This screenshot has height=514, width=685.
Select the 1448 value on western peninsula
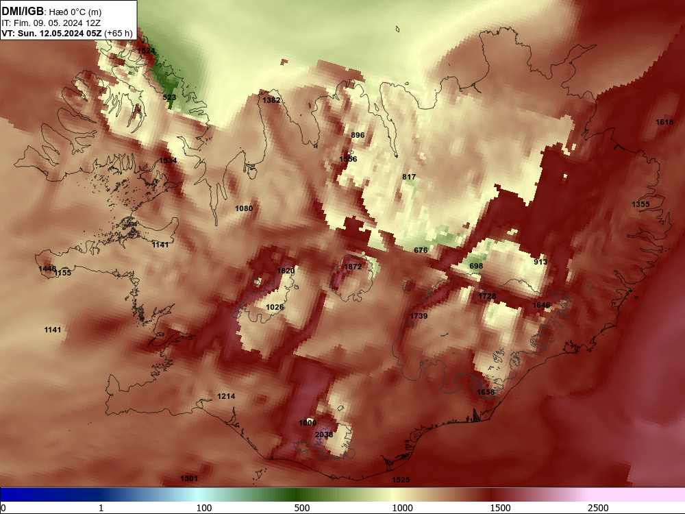pyautogui.click(x=47, y=269)
